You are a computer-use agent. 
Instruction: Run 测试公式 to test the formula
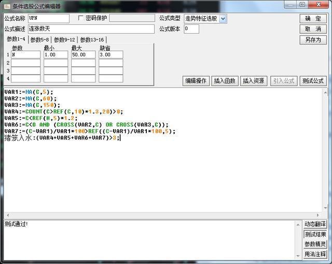click(313, 81)
